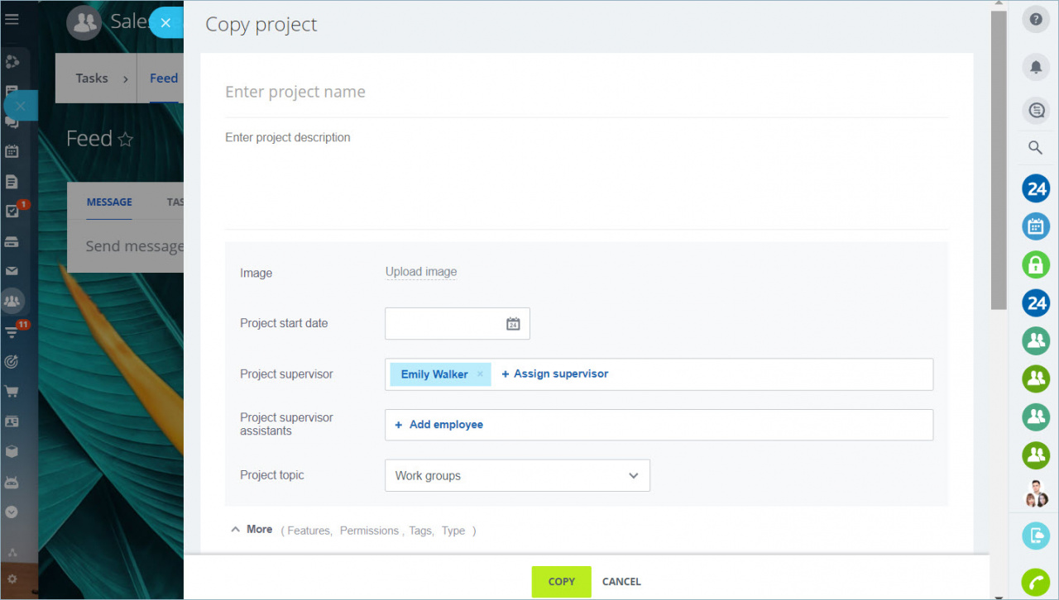Jump to Type section link
The height and width of the screenshot is (600, 1059).
pyautogui.click(x=453, y=531)
